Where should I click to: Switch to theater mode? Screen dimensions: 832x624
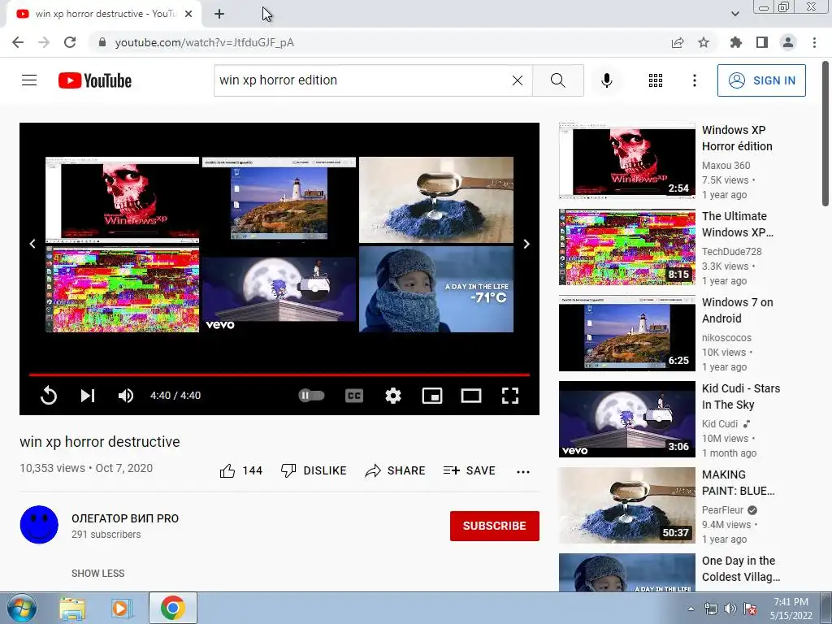(471, 396)
